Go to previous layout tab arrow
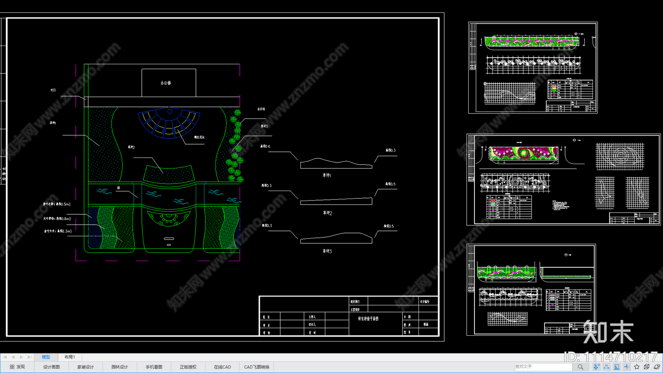The image size is (663, 373). pyautogui.click(x=13, y=357)
